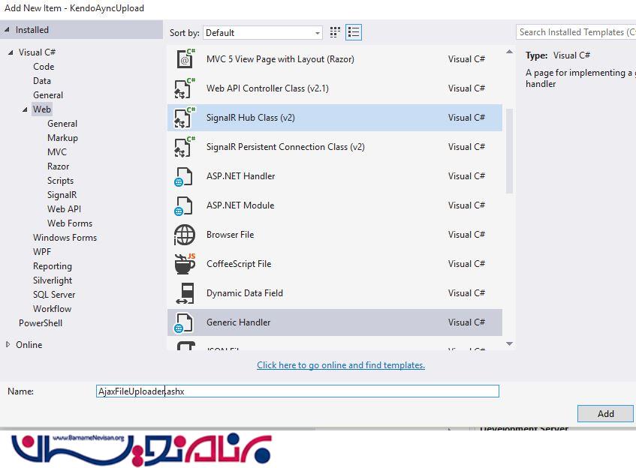636x468 pixels.
Task: Select the Windows Forms category
Action: (65, 238)
